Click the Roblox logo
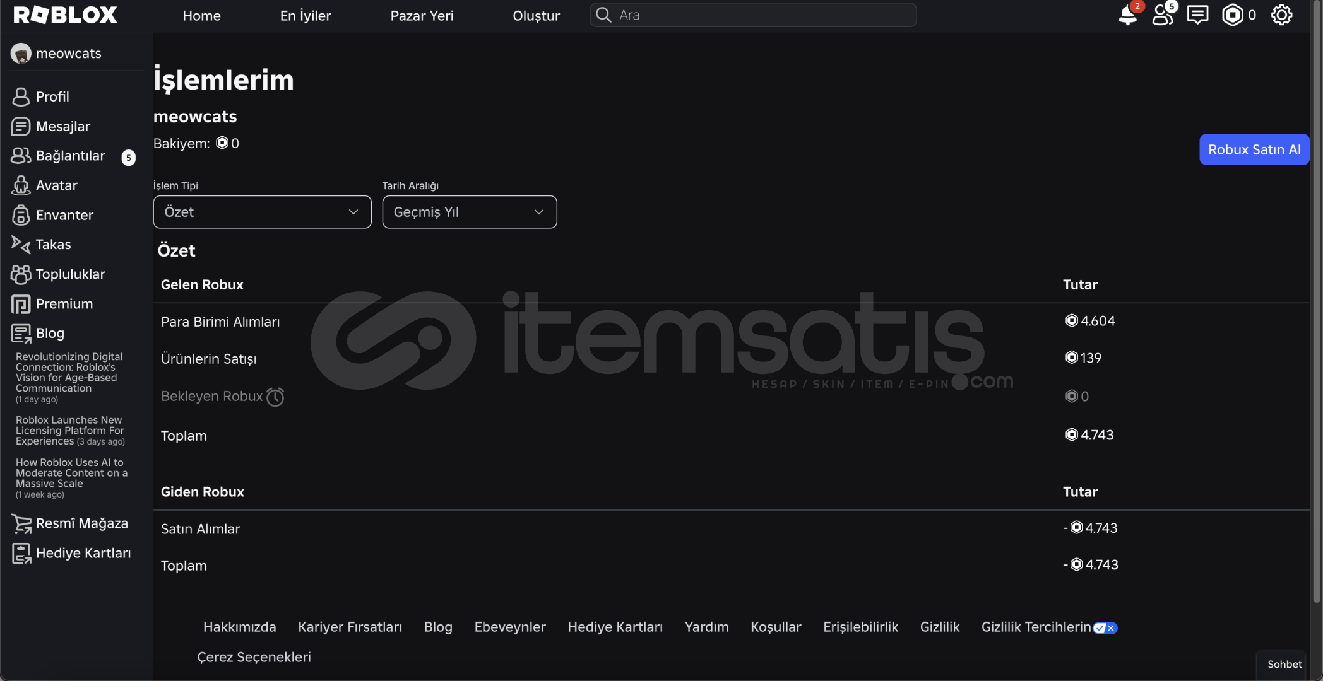Screen dimensions: 1323x681 pyautogui.click(x=65, y=15)
